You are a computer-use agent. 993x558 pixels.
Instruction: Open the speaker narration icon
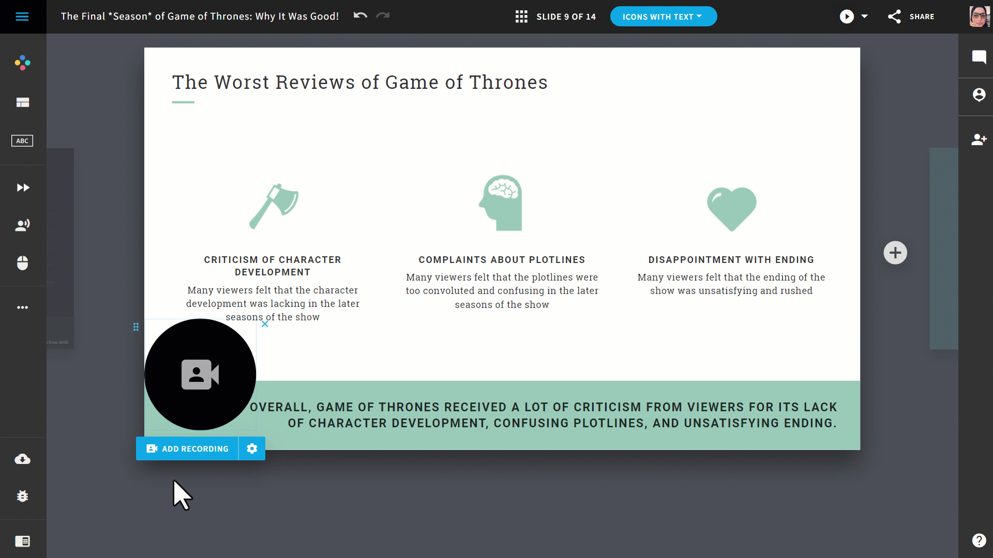[x=22, y=225]
